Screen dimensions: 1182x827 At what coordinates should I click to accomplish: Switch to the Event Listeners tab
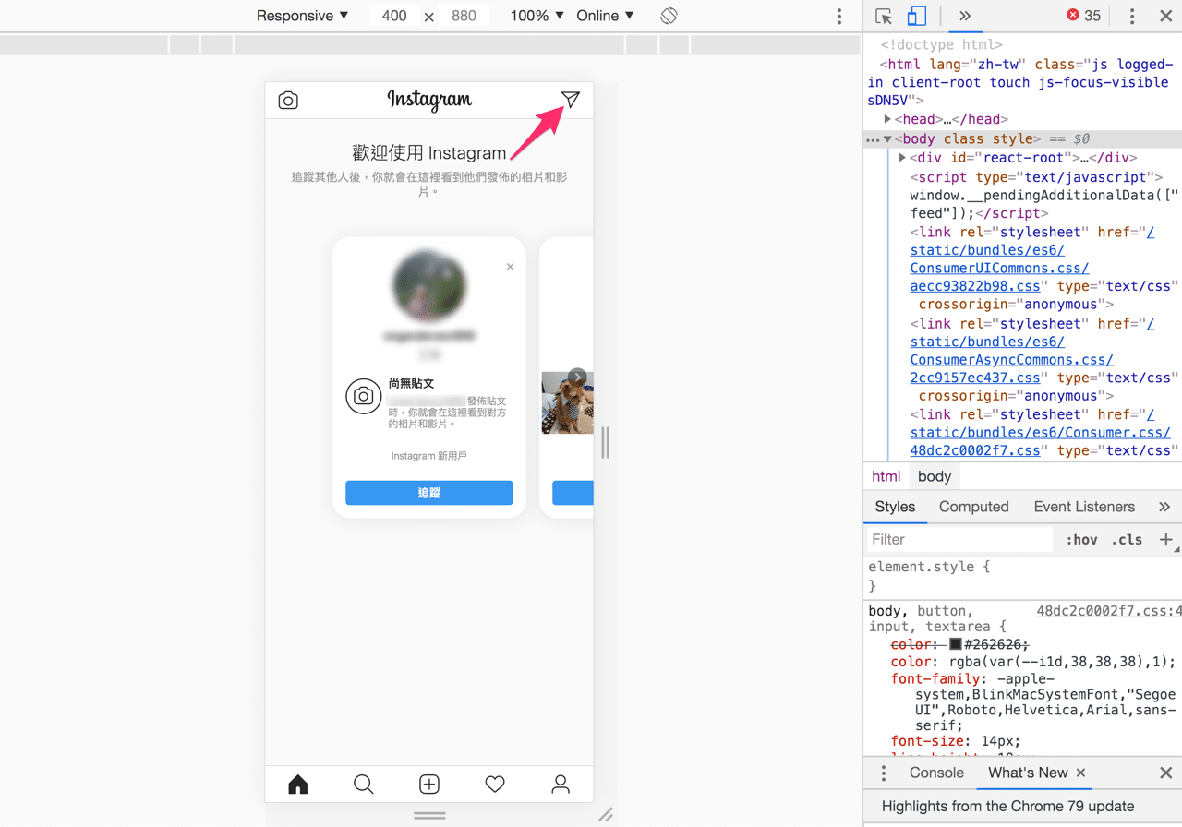pyautogui.click(x=1084, y=507)
